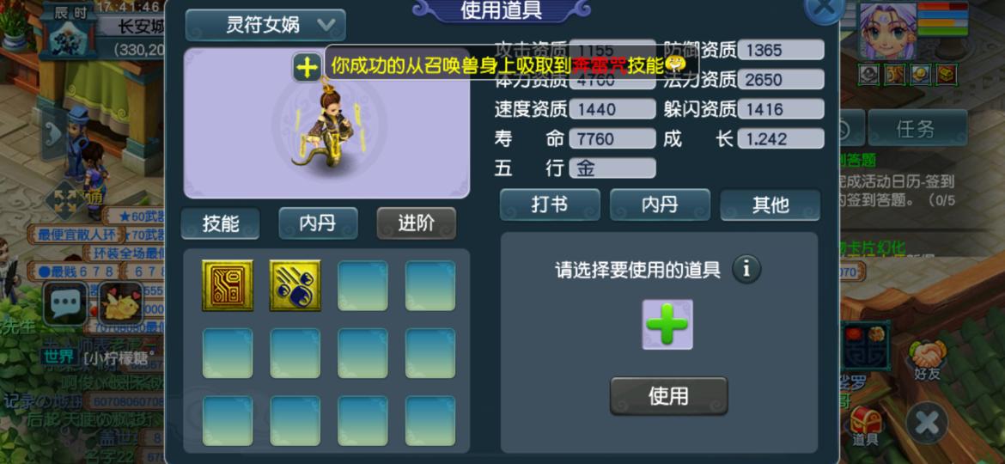Tap the green plus item slot

(668, 324)
